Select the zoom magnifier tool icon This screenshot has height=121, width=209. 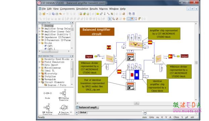tap(114, 19)
